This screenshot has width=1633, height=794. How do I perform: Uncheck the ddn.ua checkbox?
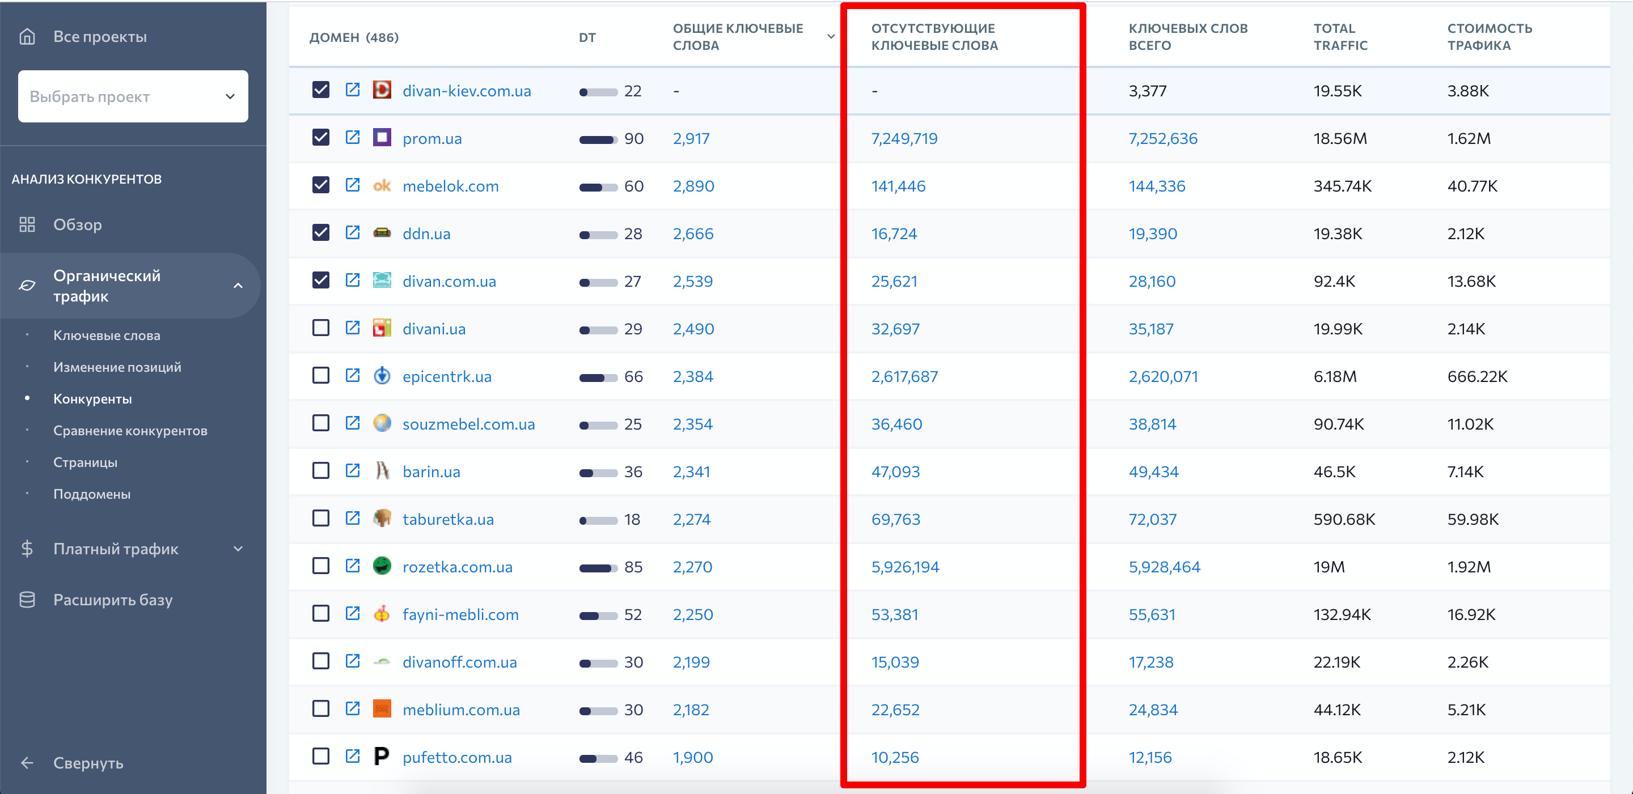(x=321, y=232)
